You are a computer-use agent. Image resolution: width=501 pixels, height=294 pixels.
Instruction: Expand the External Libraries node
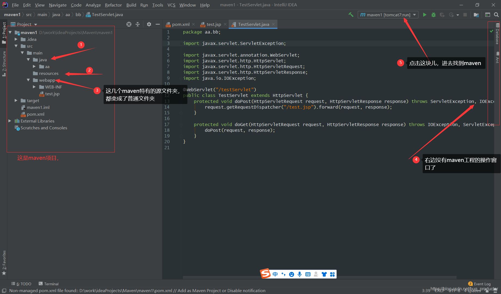[x=10, y=121]
